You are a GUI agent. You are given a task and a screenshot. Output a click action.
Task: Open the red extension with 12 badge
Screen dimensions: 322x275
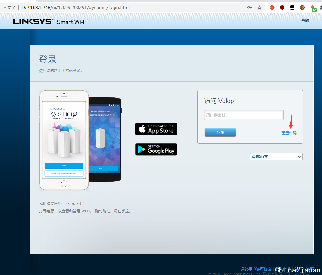(x=313, y=8)
